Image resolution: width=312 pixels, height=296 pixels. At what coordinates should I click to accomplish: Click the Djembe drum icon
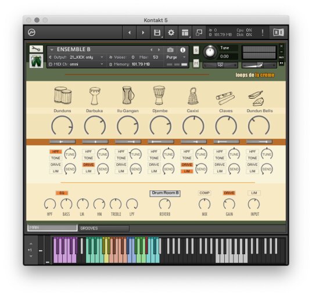[159, 95]
